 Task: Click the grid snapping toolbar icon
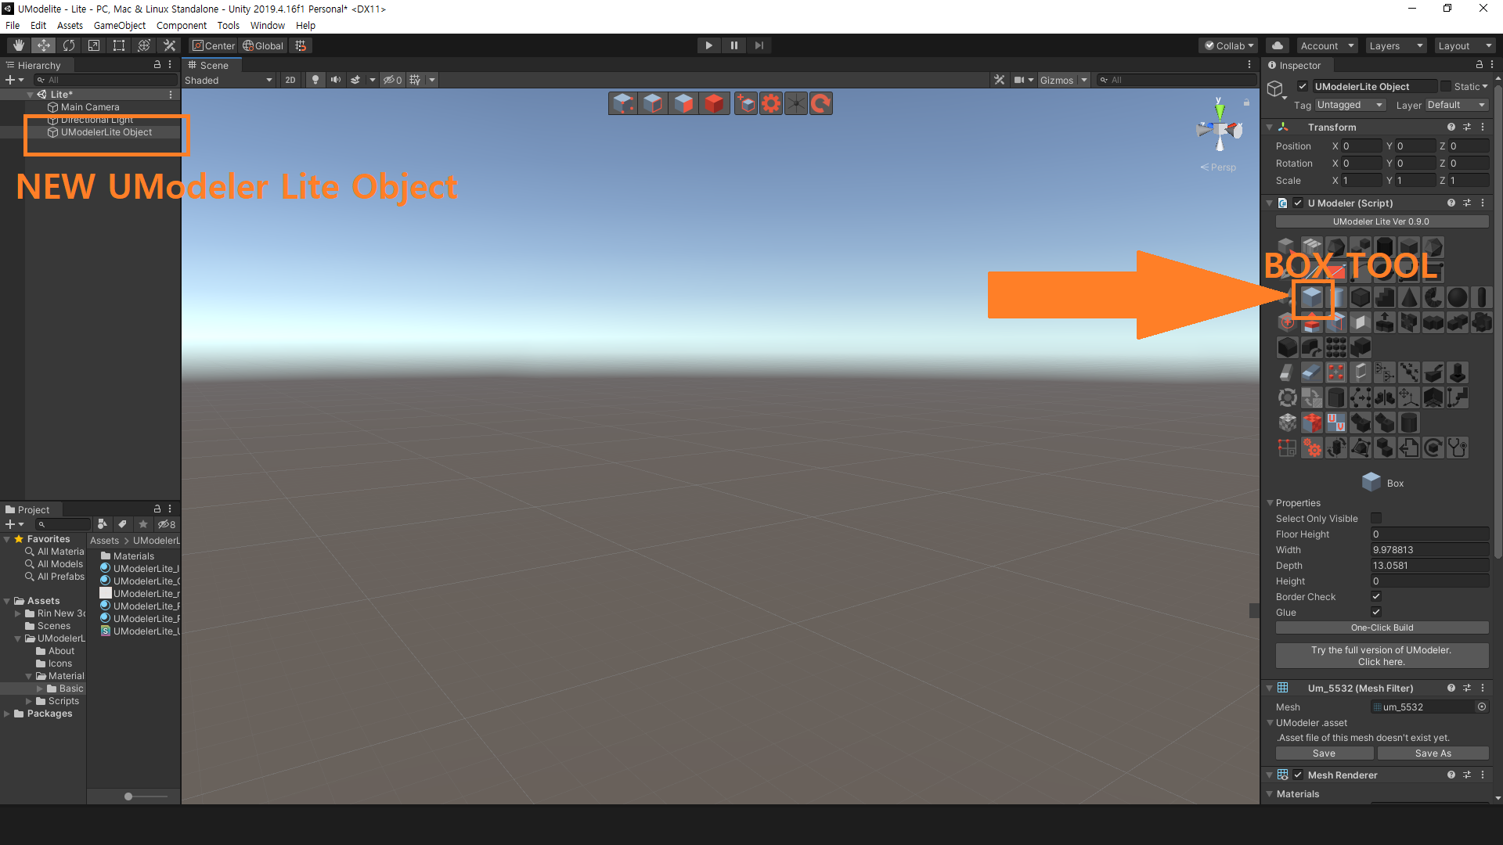coord(301,45)
